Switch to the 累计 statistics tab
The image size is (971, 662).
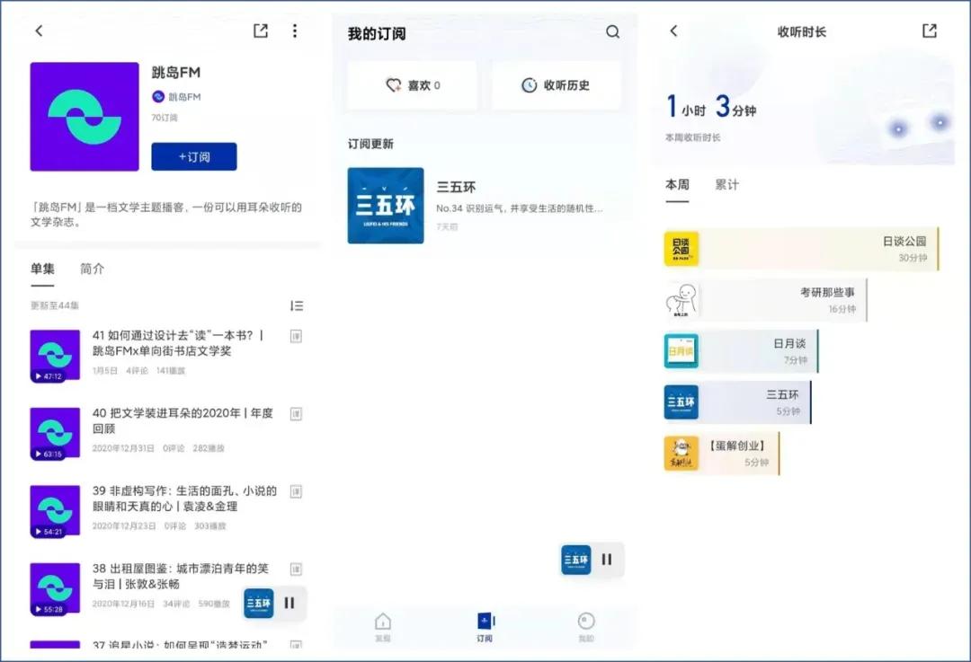pos(726,185)
